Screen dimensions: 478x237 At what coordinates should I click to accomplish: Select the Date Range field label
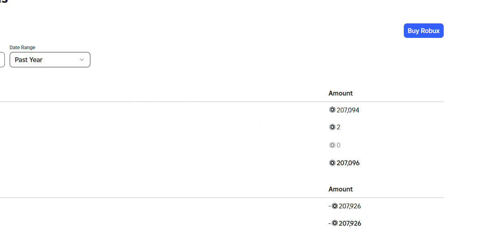point(23,48)
